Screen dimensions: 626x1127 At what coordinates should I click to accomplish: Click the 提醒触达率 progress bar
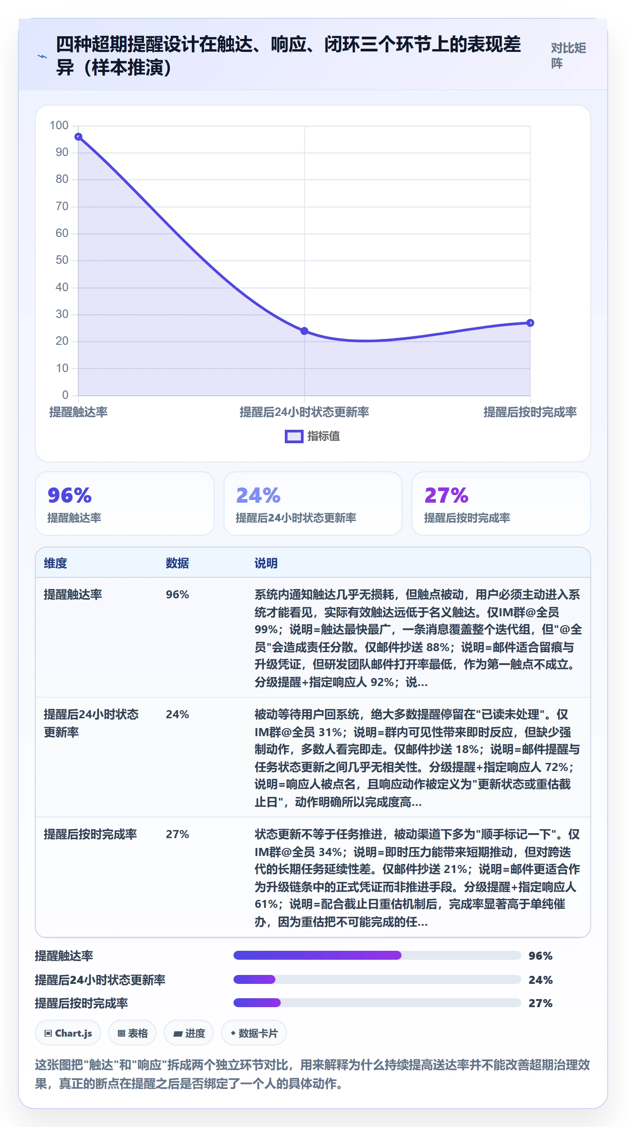point(377,956)
